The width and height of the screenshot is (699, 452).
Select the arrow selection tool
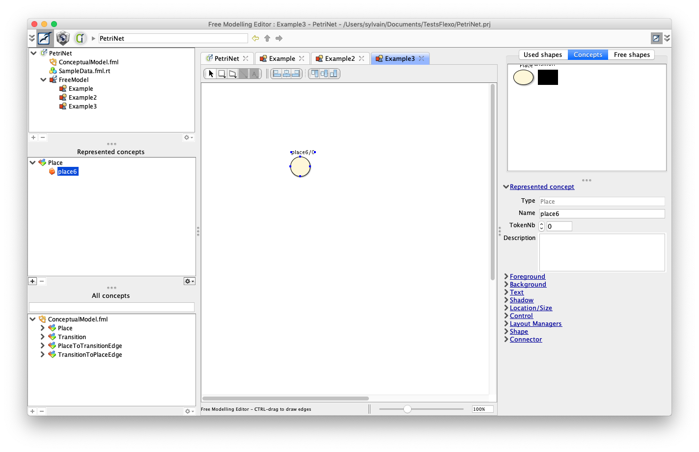(211, 74)
